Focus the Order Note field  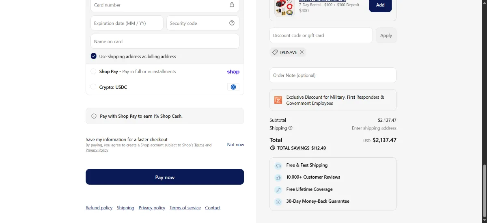tap(333, 75)
